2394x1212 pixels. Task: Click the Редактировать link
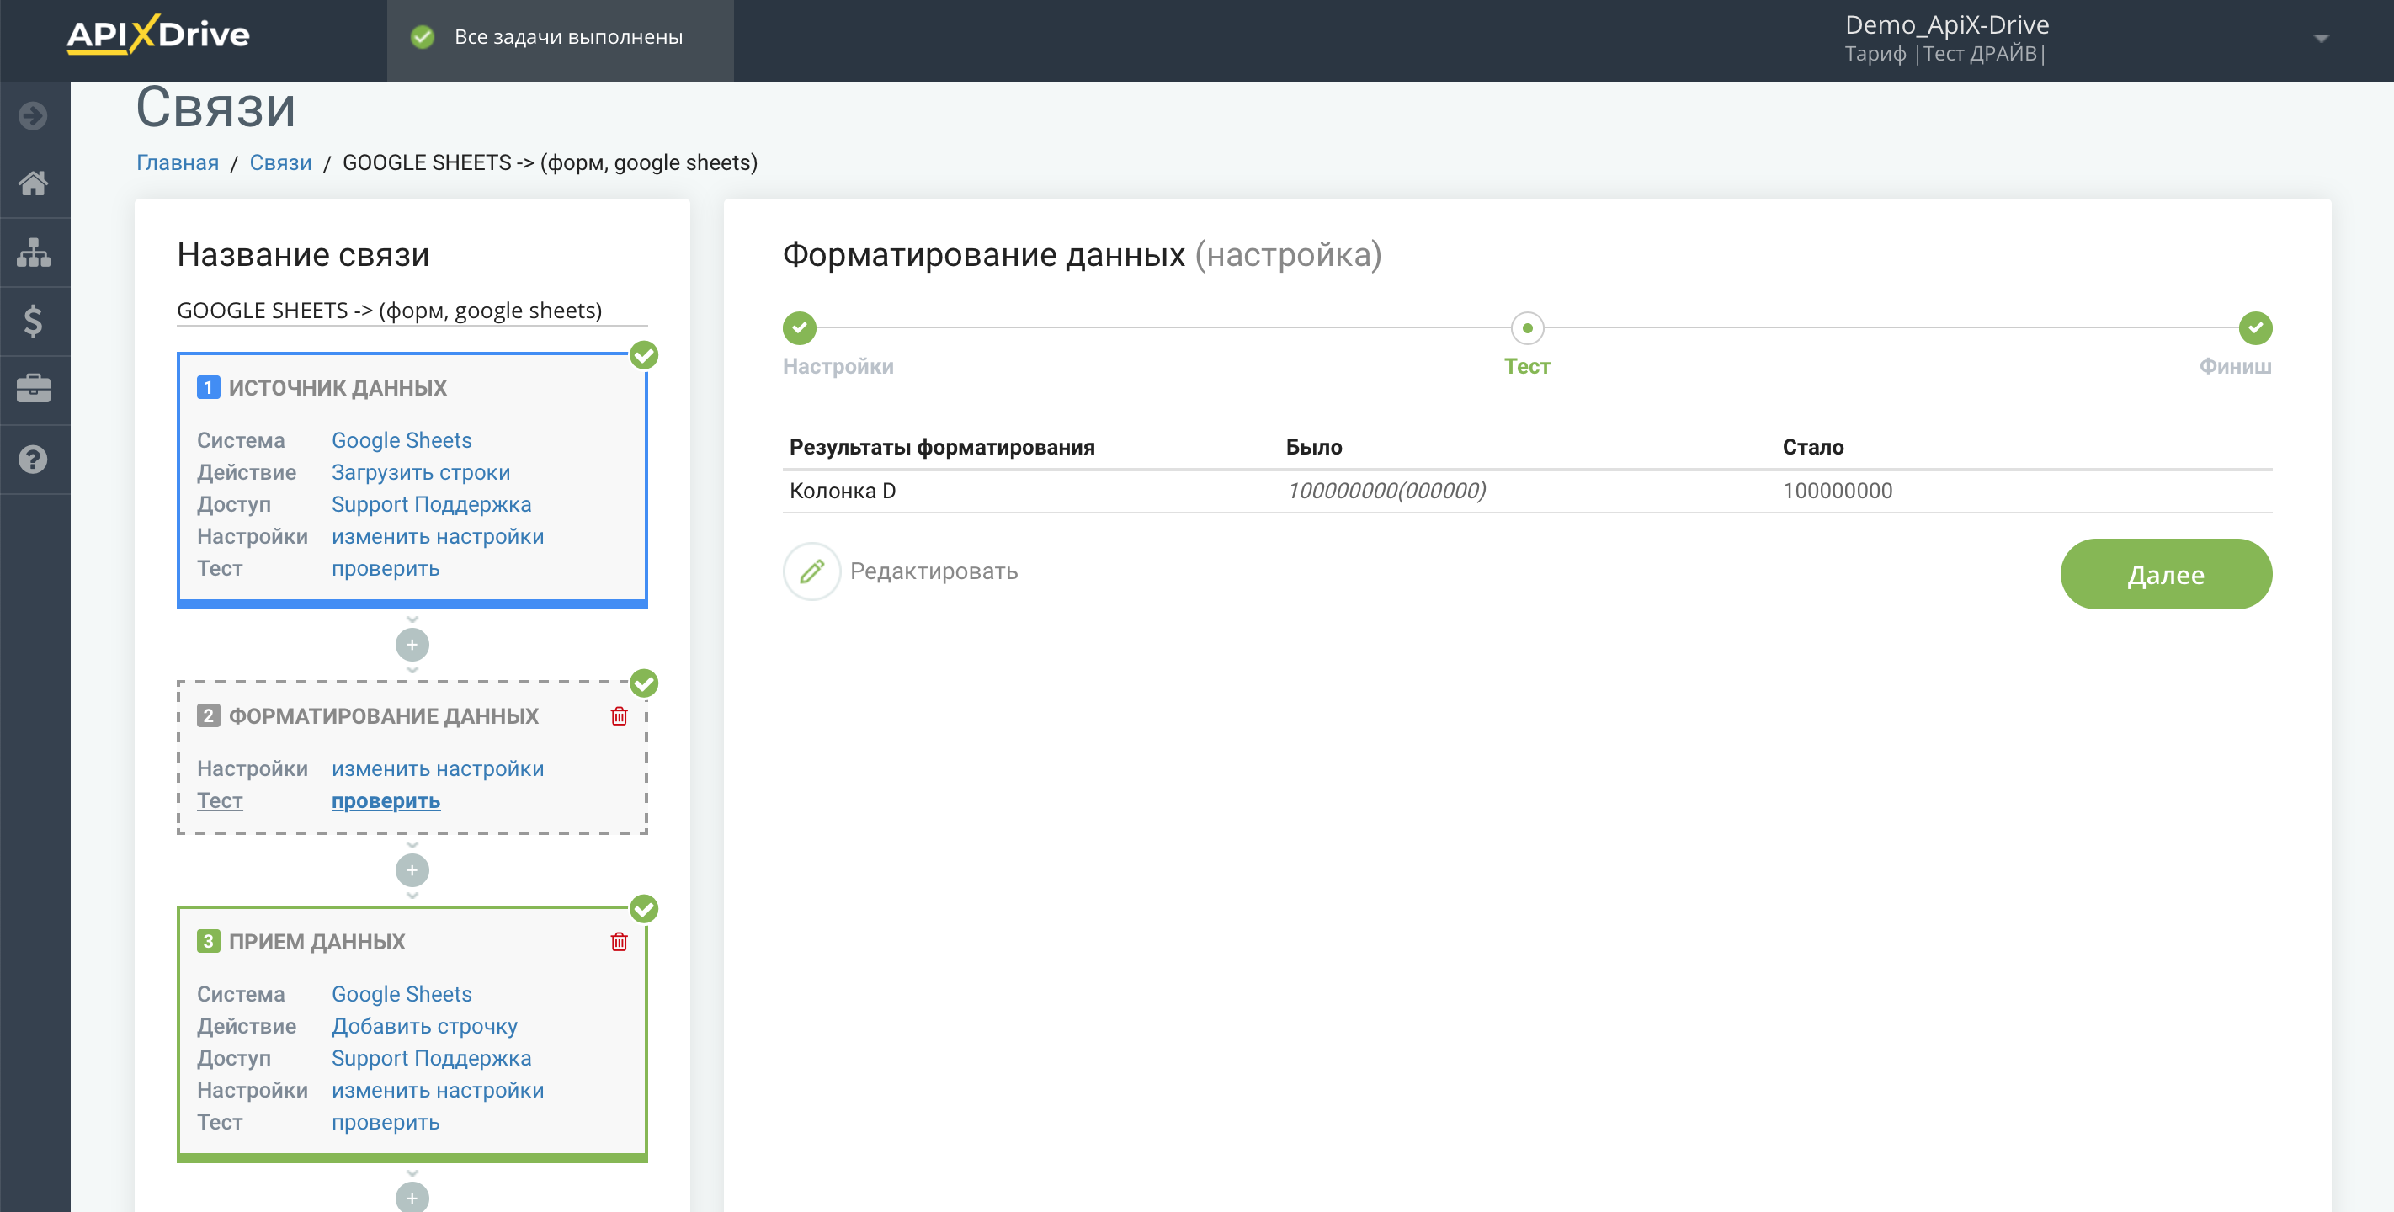[x=934, y=571]
